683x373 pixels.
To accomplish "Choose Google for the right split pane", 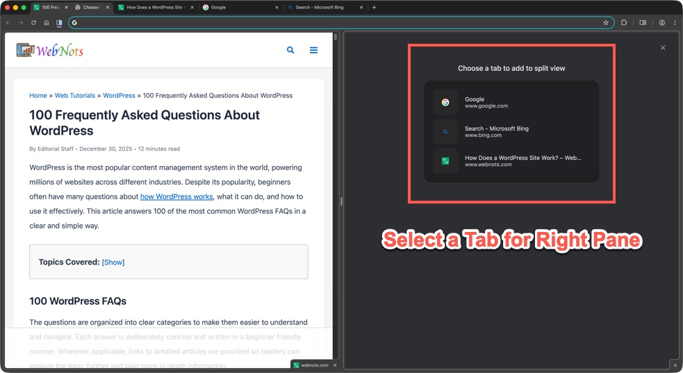I will coord(511,102).
